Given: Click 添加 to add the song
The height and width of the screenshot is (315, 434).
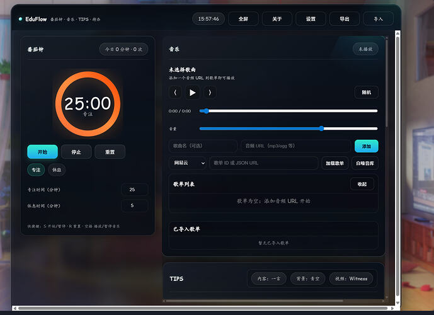Looking at the screenshot, I should (366, 146).
